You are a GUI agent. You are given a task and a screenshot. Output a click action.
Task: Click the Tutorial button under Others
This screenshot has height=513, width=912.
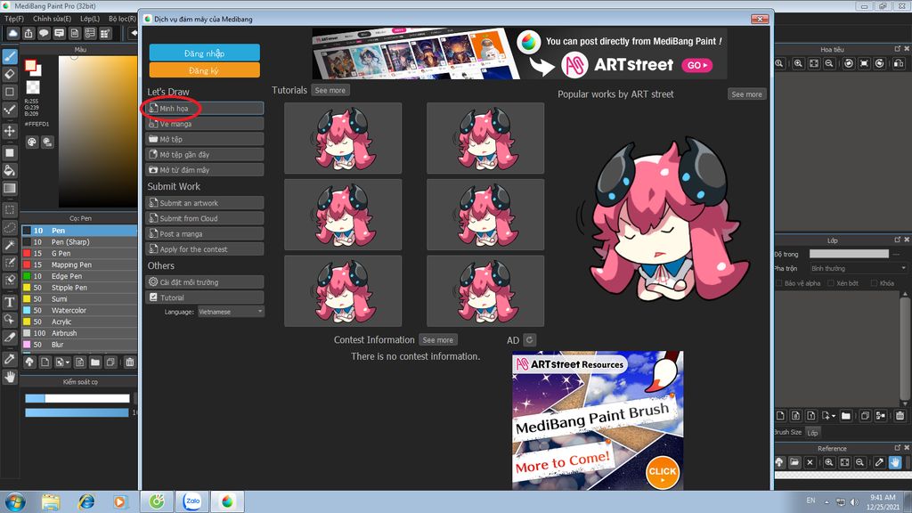tap(204, 297)
